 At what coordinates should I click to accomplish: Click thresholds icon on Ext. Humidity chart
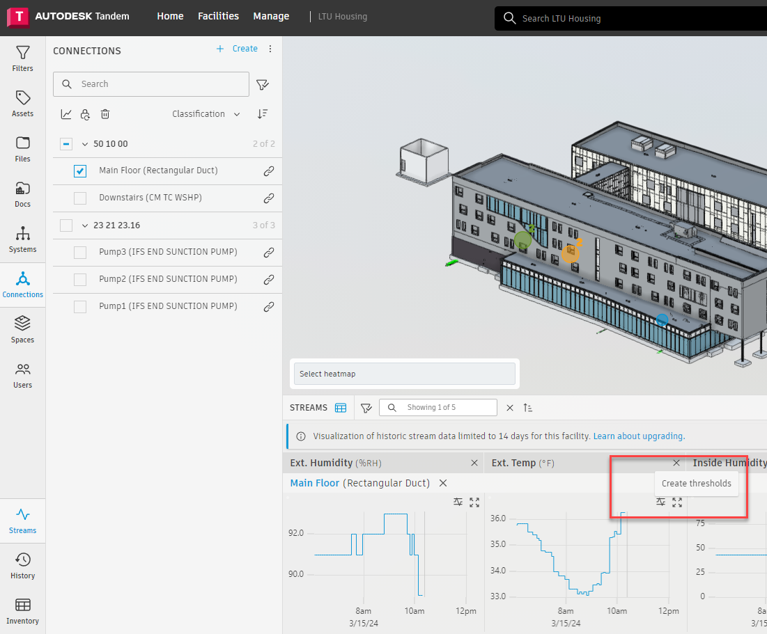(458, 502)
